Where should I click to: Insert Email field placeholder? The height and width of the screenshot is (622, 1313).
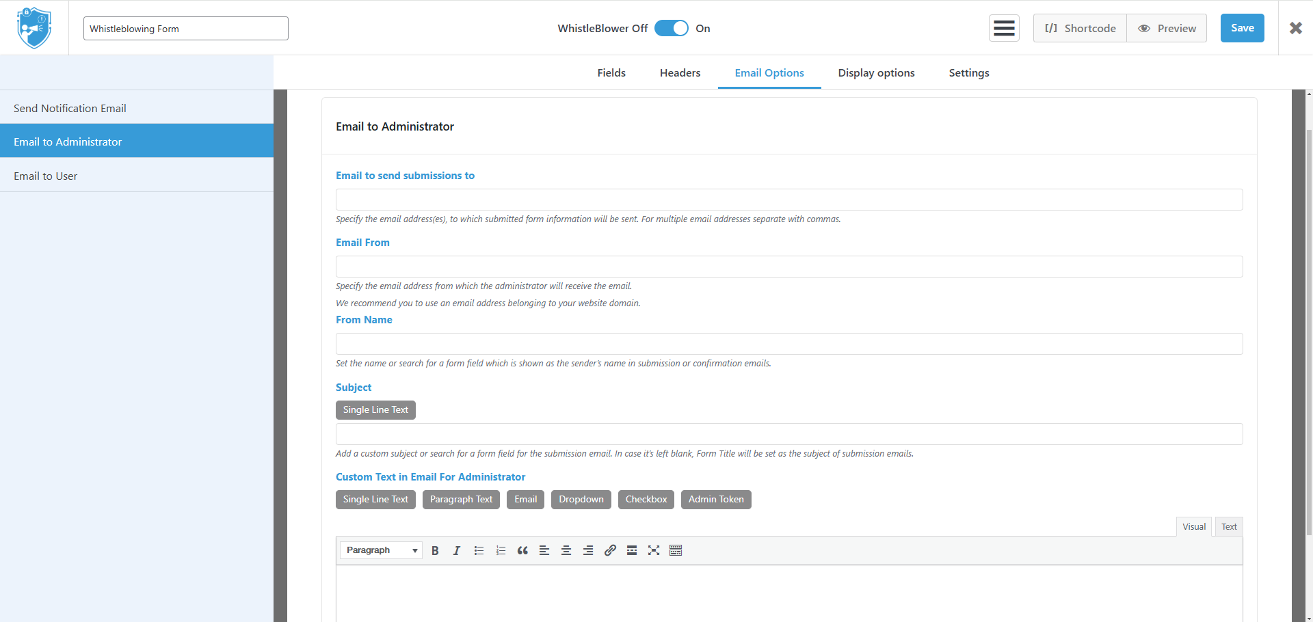tap(525, 500)
